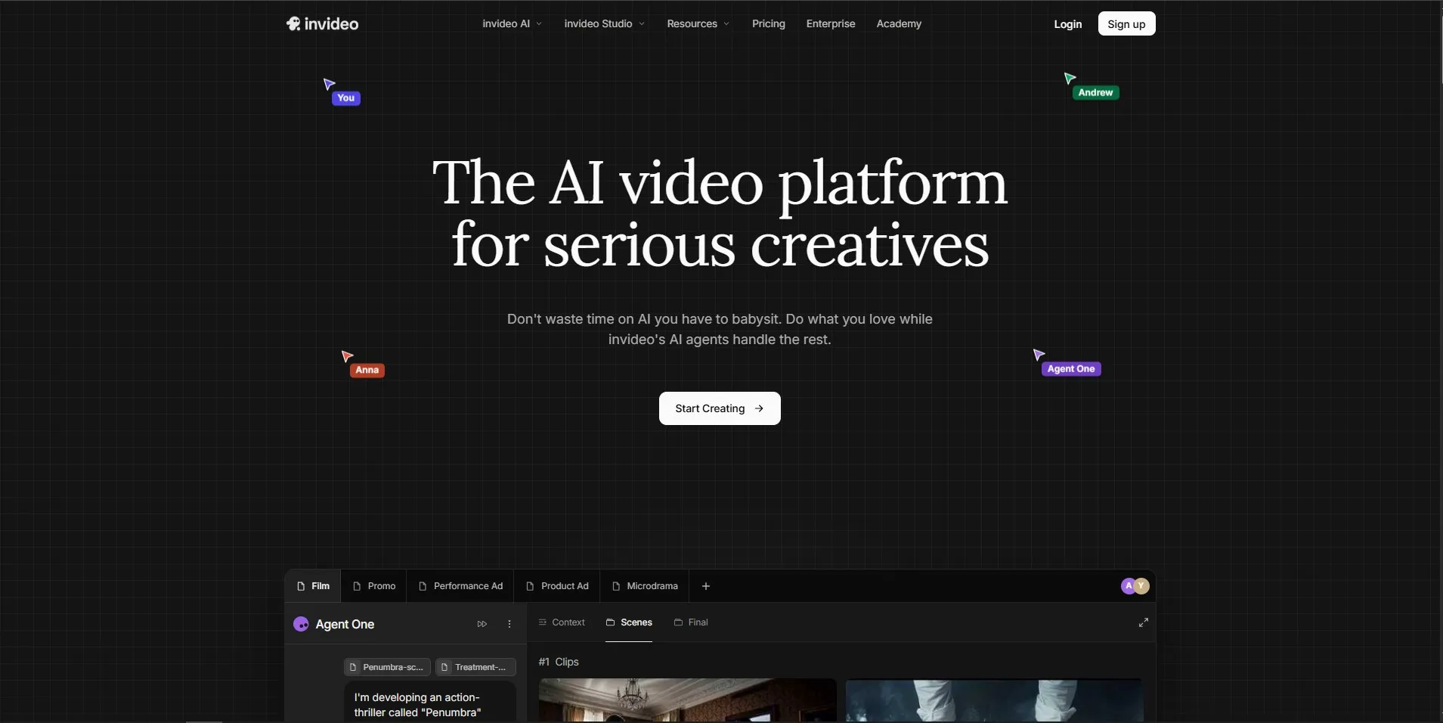Click the Start Creating button
The image size is (1443, 723).
point(720,408)
